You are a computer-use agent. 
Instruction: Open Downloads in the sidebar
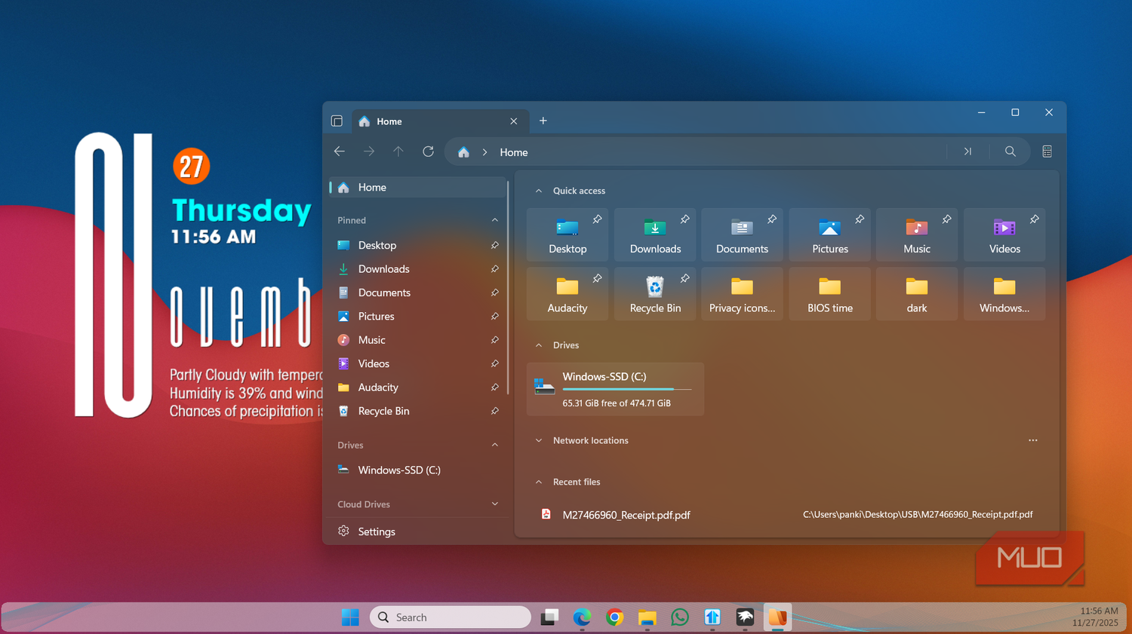click(x=417, y=269)
